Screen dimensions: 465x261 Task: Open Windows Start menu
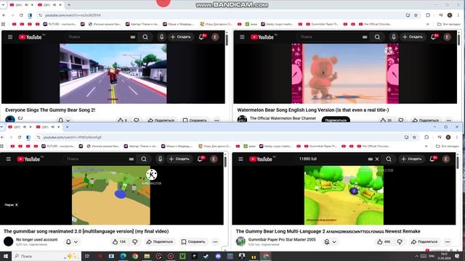pyautogui.click(x=6, y=256)
